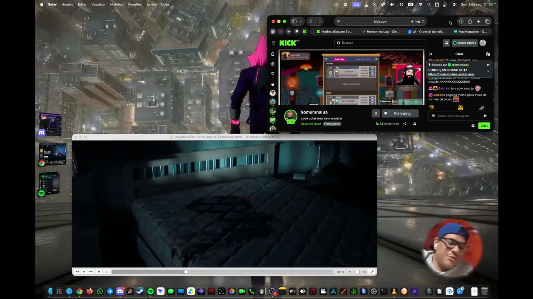This screenshot has width=533, height=299.
Task: Open the Histórico menu
Action: click(117, 5)
